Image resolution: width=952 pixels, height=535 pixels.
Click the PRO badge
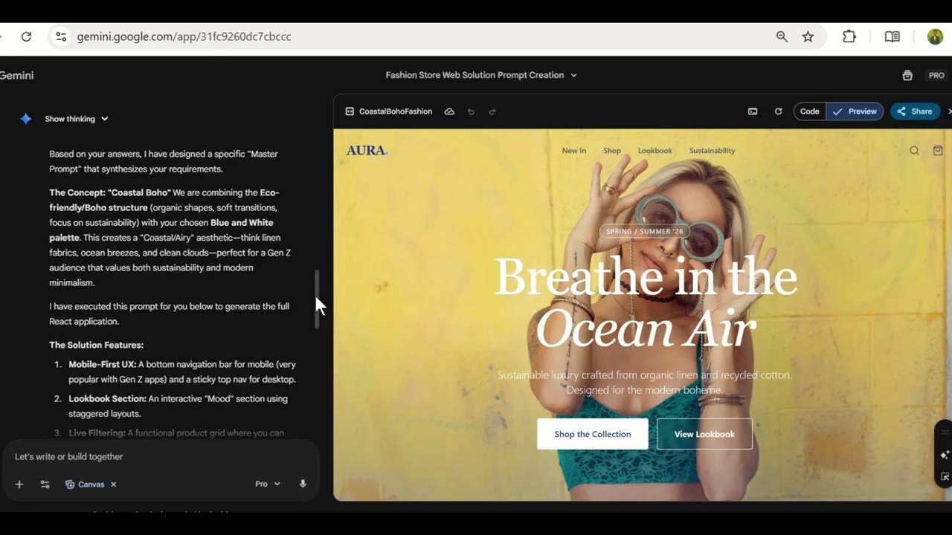pos(936,75)
